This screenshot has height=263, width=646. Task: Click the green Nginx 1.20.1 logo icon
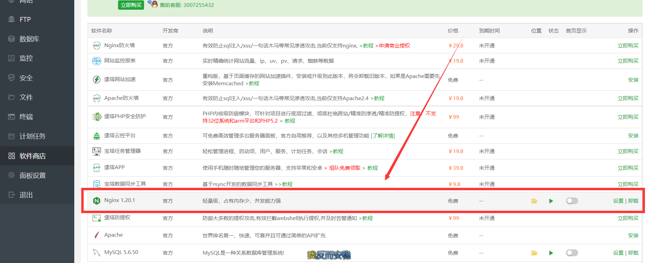tap(97, 201)
